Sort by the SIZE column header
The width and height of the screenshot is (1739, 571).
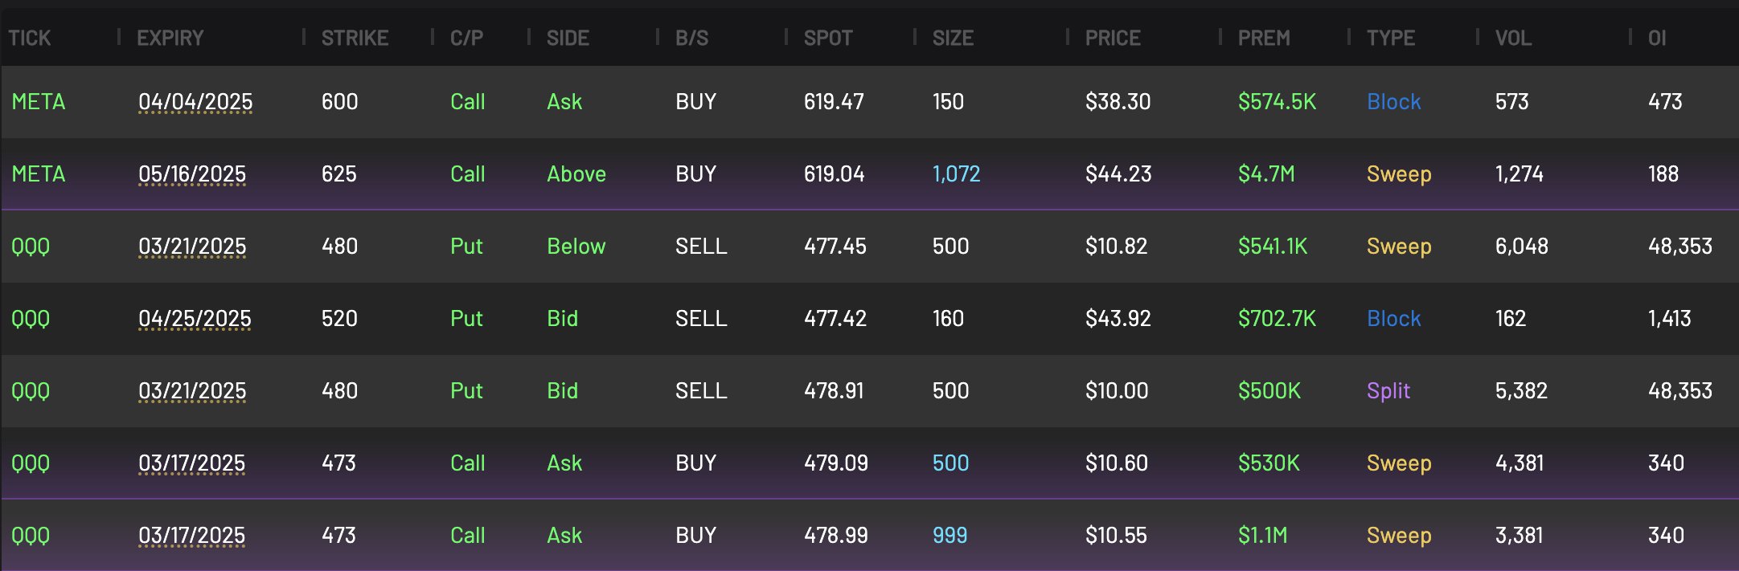(x=953, y=38)
